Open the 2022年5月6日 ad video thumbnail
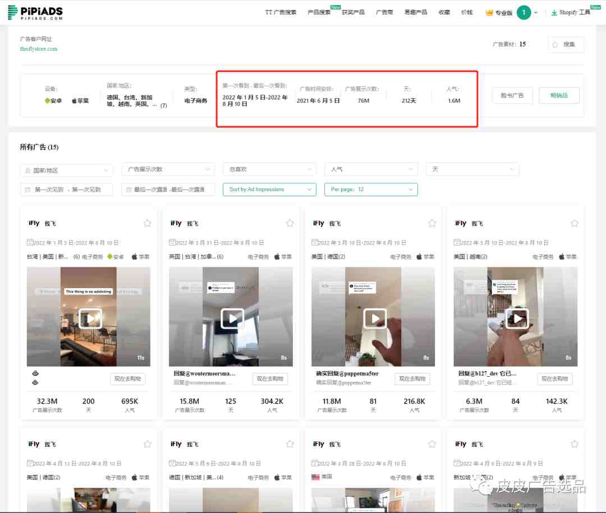606x513 pixels. click(231, 500)
